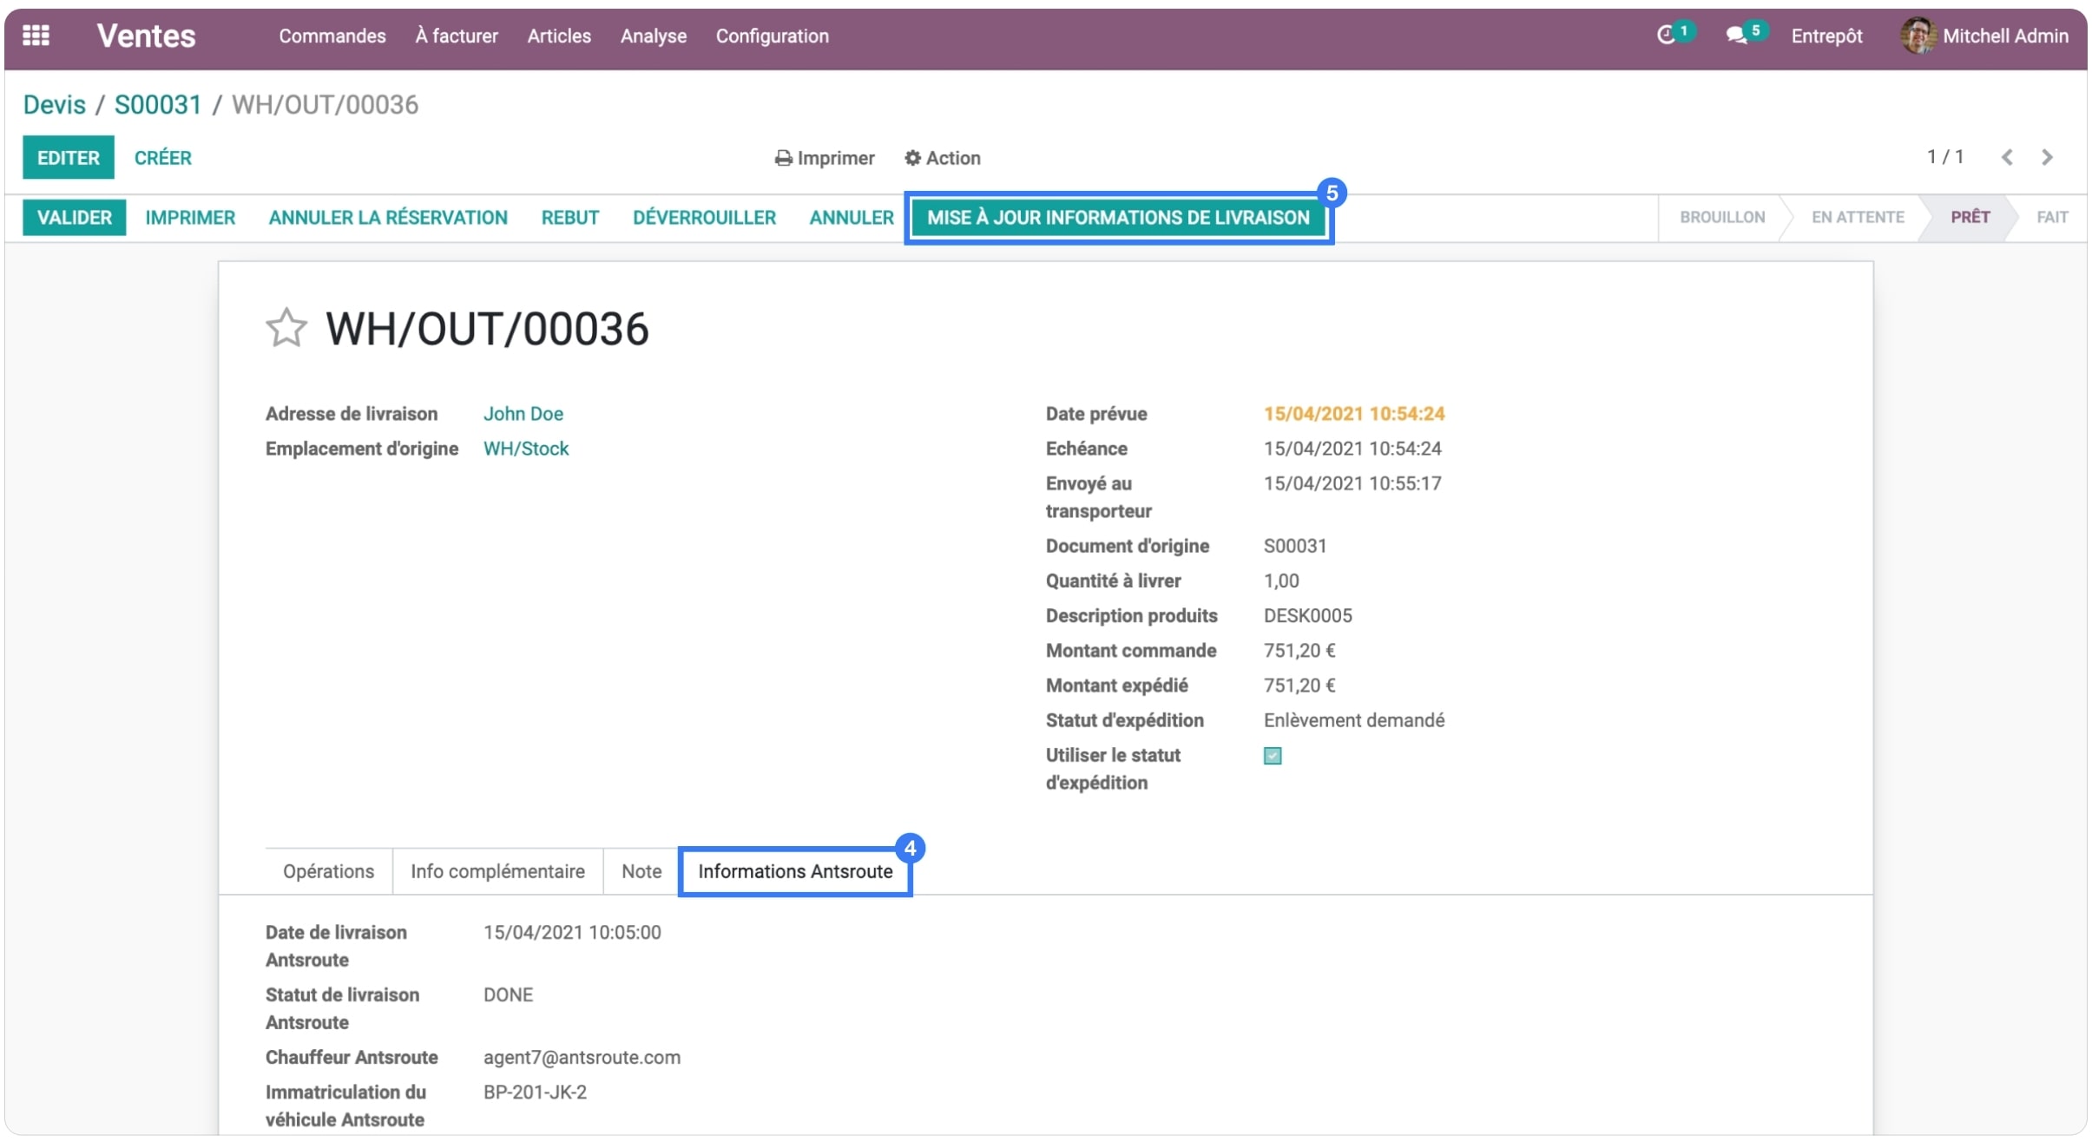Click the quantity to deliver value 1,00
The height and width of the screenshot is (1142, 2092).
coord(1281,581)
